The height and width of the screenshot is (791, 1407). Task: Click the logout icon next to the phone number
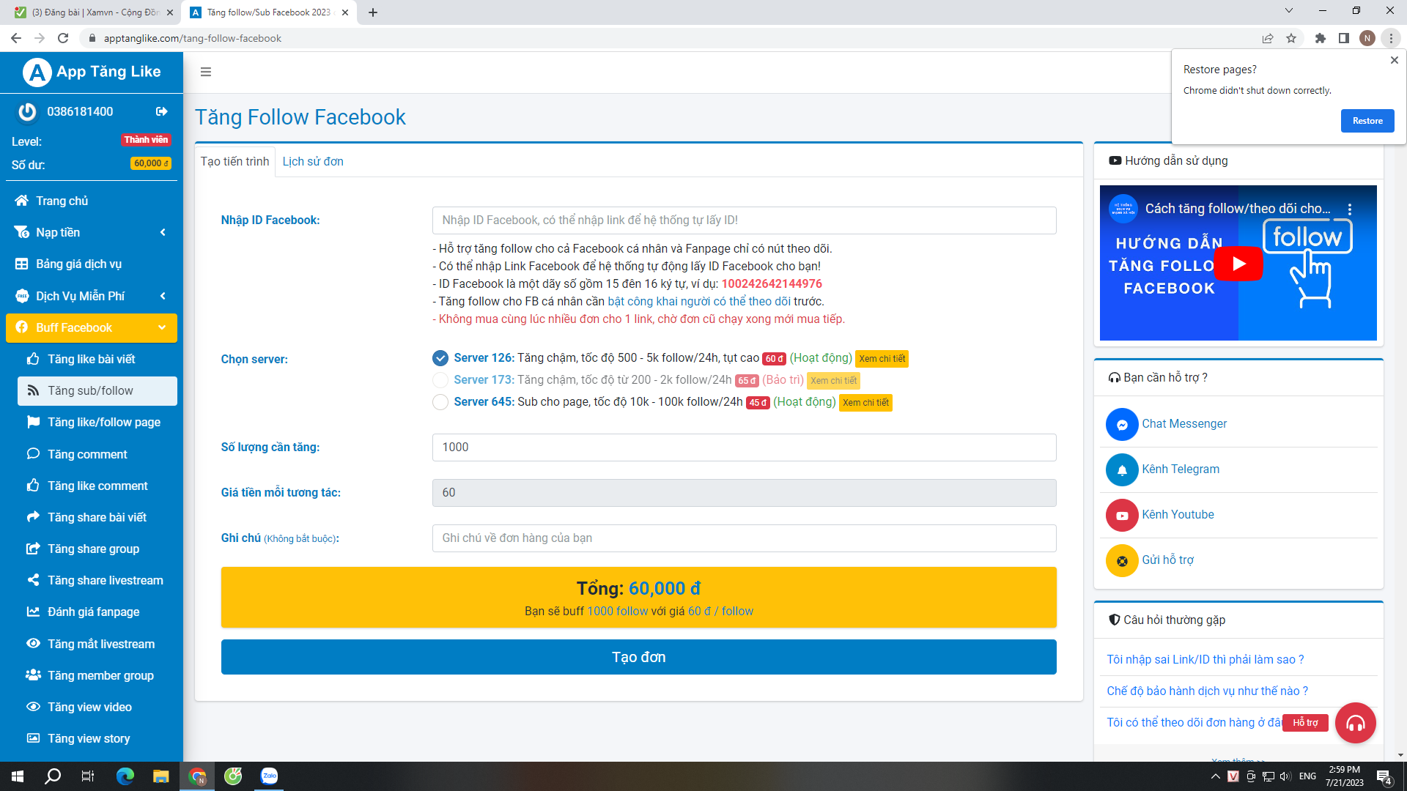[161, 111]
